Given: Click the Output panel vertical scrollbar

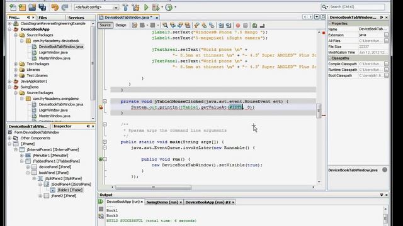Looking at the screenshot, I should [x=385, y=218].
